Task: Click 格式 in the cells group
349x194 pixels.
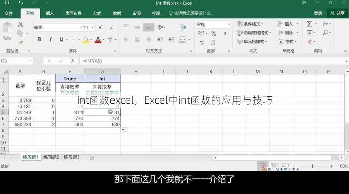Action: [288, 42]
